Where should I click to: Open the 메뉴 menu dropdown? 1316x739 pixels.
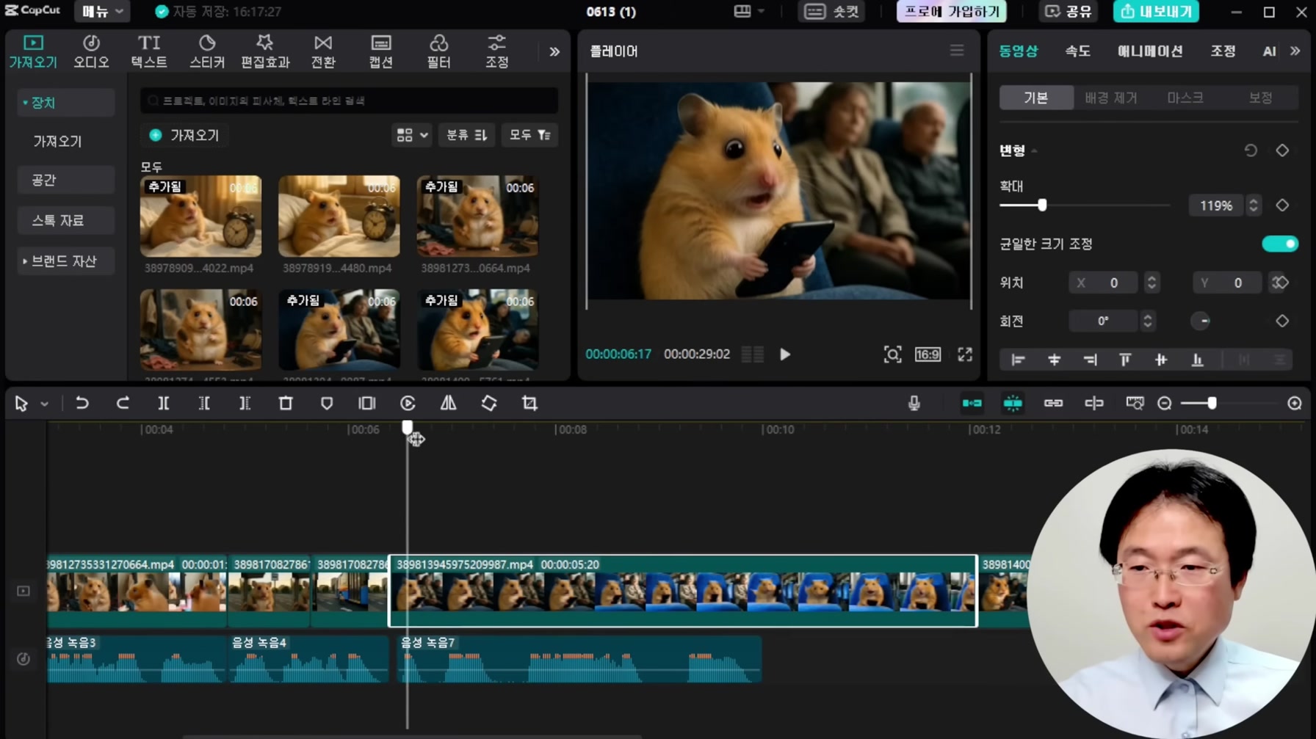pos(101,12)
